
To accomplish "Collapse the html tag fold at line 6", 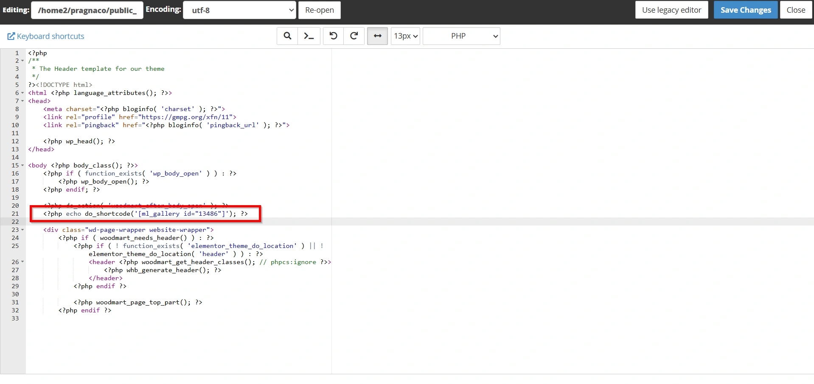I will tap(22, 93).
